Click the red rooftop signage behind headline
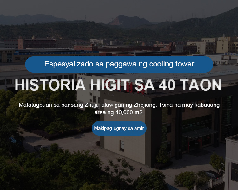 pos(140,90)
